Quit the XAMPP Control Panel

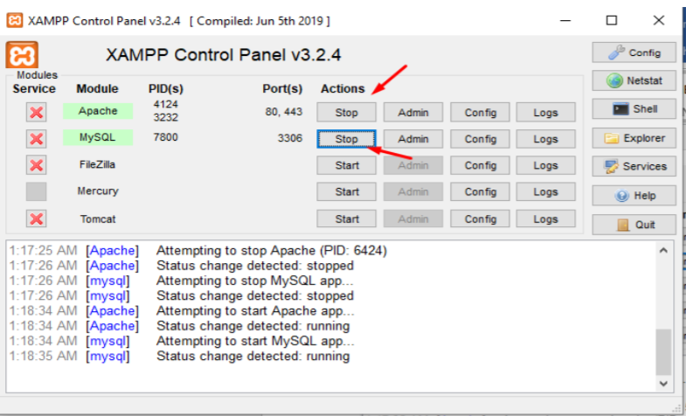[634, 225]
